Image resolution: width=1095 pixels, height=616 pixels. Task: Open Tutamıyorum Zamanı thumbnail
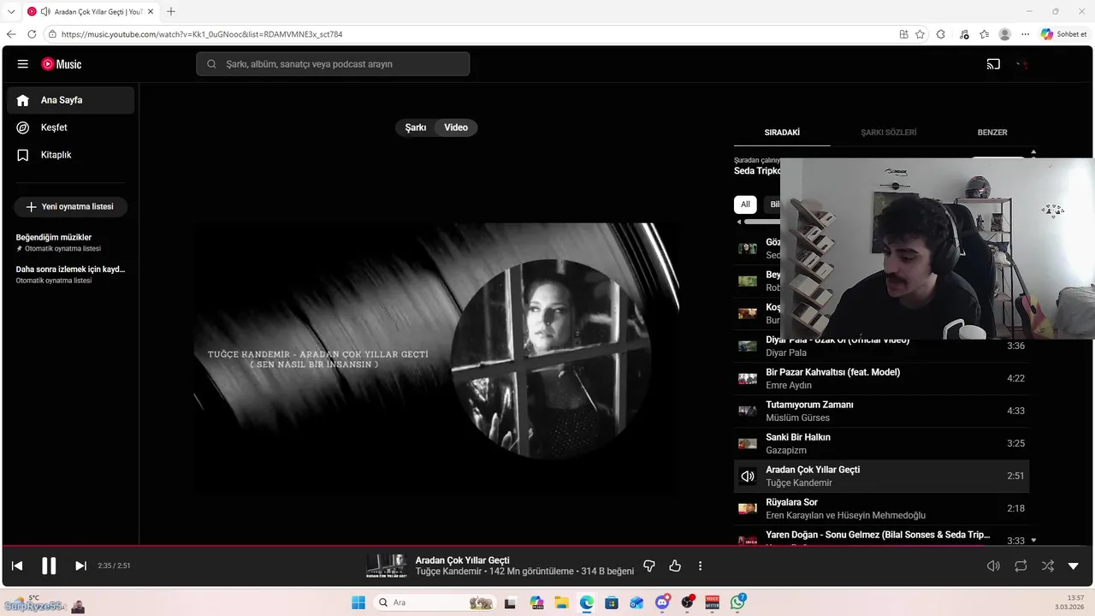click(x=748, y=412)
